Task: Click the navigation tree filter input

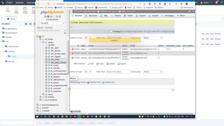Action: point(51,30)
